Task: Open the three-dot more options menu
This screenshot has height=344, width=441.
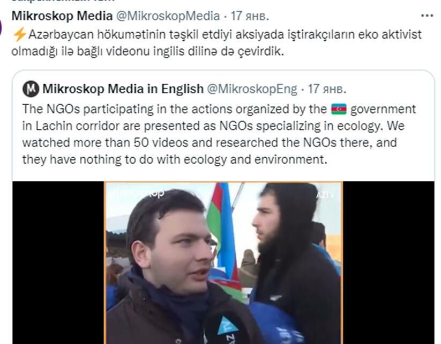Action: point(427,16)
